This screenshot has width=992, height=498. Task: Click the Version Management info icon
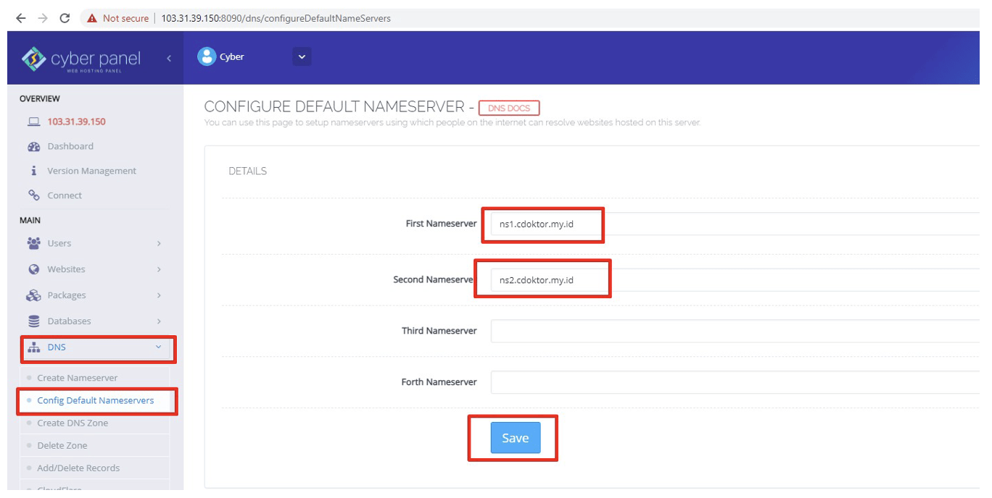[34, 170]
